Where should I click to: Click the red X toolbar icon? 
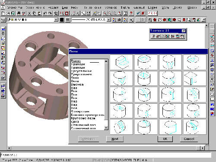[x=143, y=13]
